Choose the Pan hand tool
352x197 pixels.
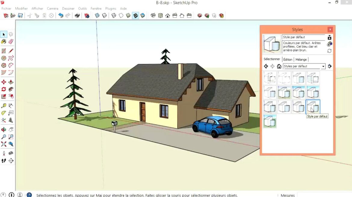(11, 129)
